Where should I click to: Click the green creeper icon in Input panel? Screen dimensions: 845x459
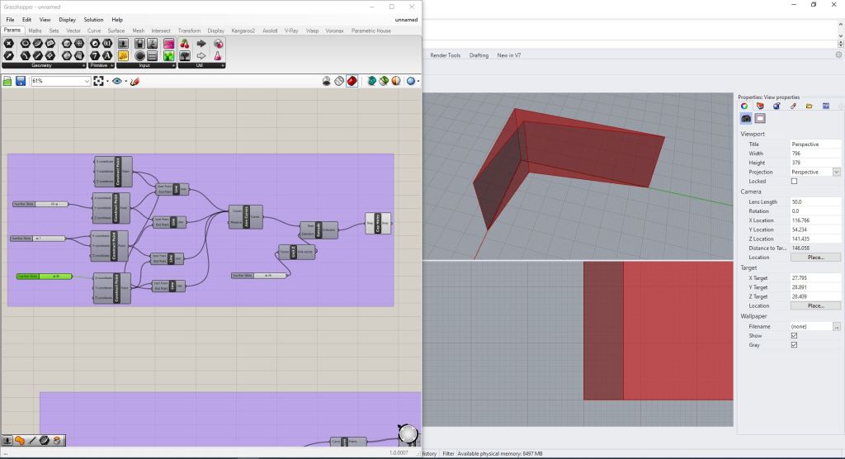click(168, 56)
